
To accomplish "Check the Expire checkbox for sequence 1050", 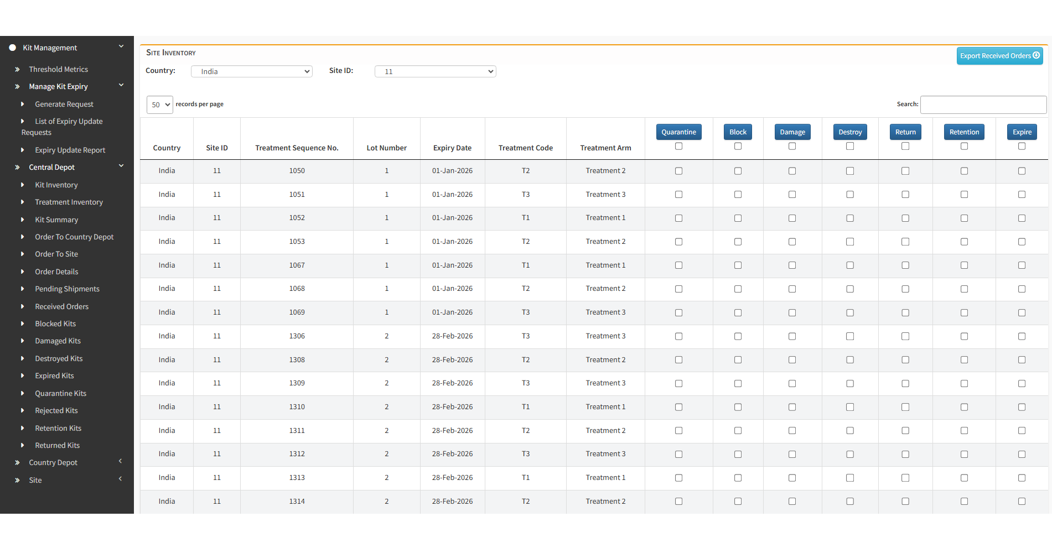I will pyautogui.click(x=1022, y=171).
